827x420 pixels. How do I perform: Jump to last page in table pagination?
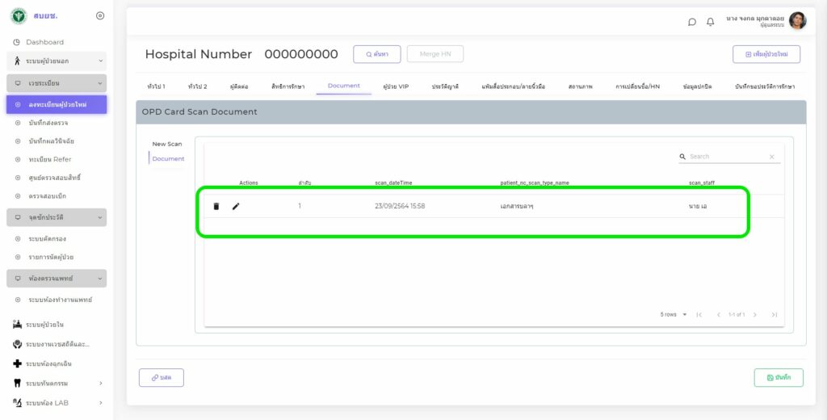point(775,315)
